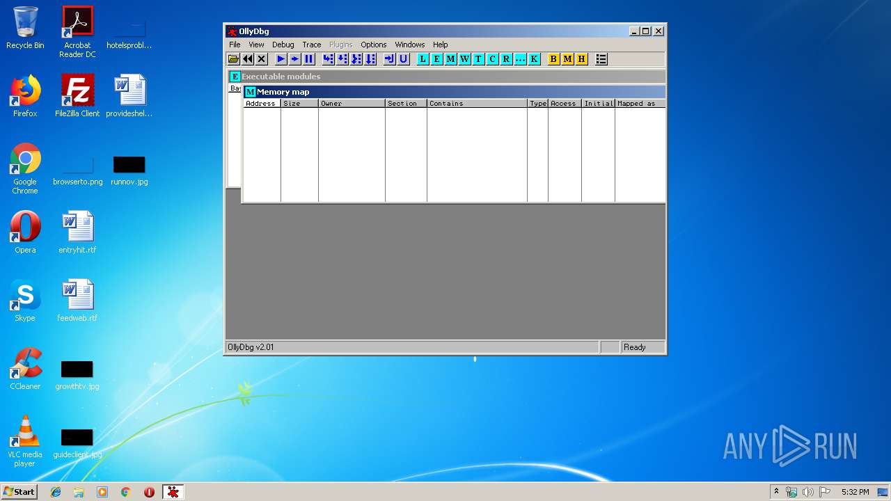The image size is (891, 501).
Task: Select the entryhit.rtf desktop file
Action: [x=77, y=232]
